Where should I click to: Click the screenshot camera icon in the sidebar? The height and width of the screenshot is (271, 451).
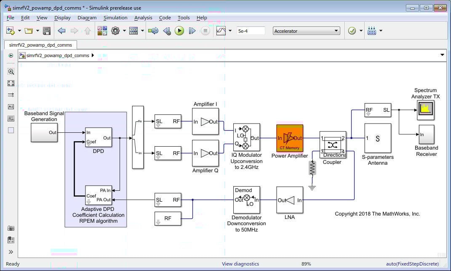click(x=11, y=229)
